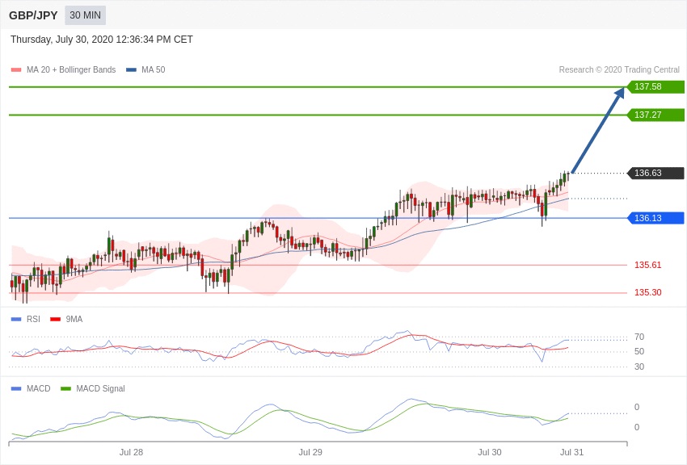The height and width of the screenshot is (465, 687).
Task: Click the RSI legend label
Action: click(x=33, y=320)
